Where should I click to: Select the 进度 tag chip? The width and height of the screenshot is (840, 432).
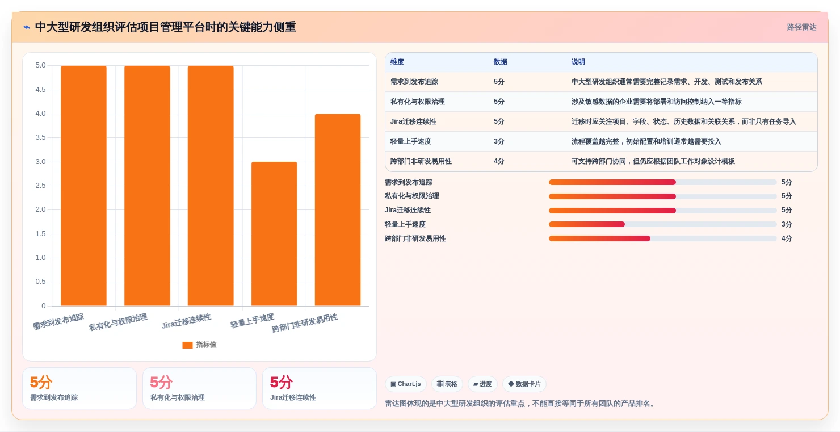[482, 384]
